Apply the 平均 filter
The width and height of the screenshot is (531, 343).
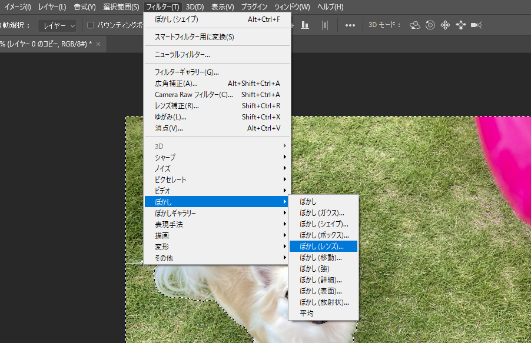[x=323, y=313]
